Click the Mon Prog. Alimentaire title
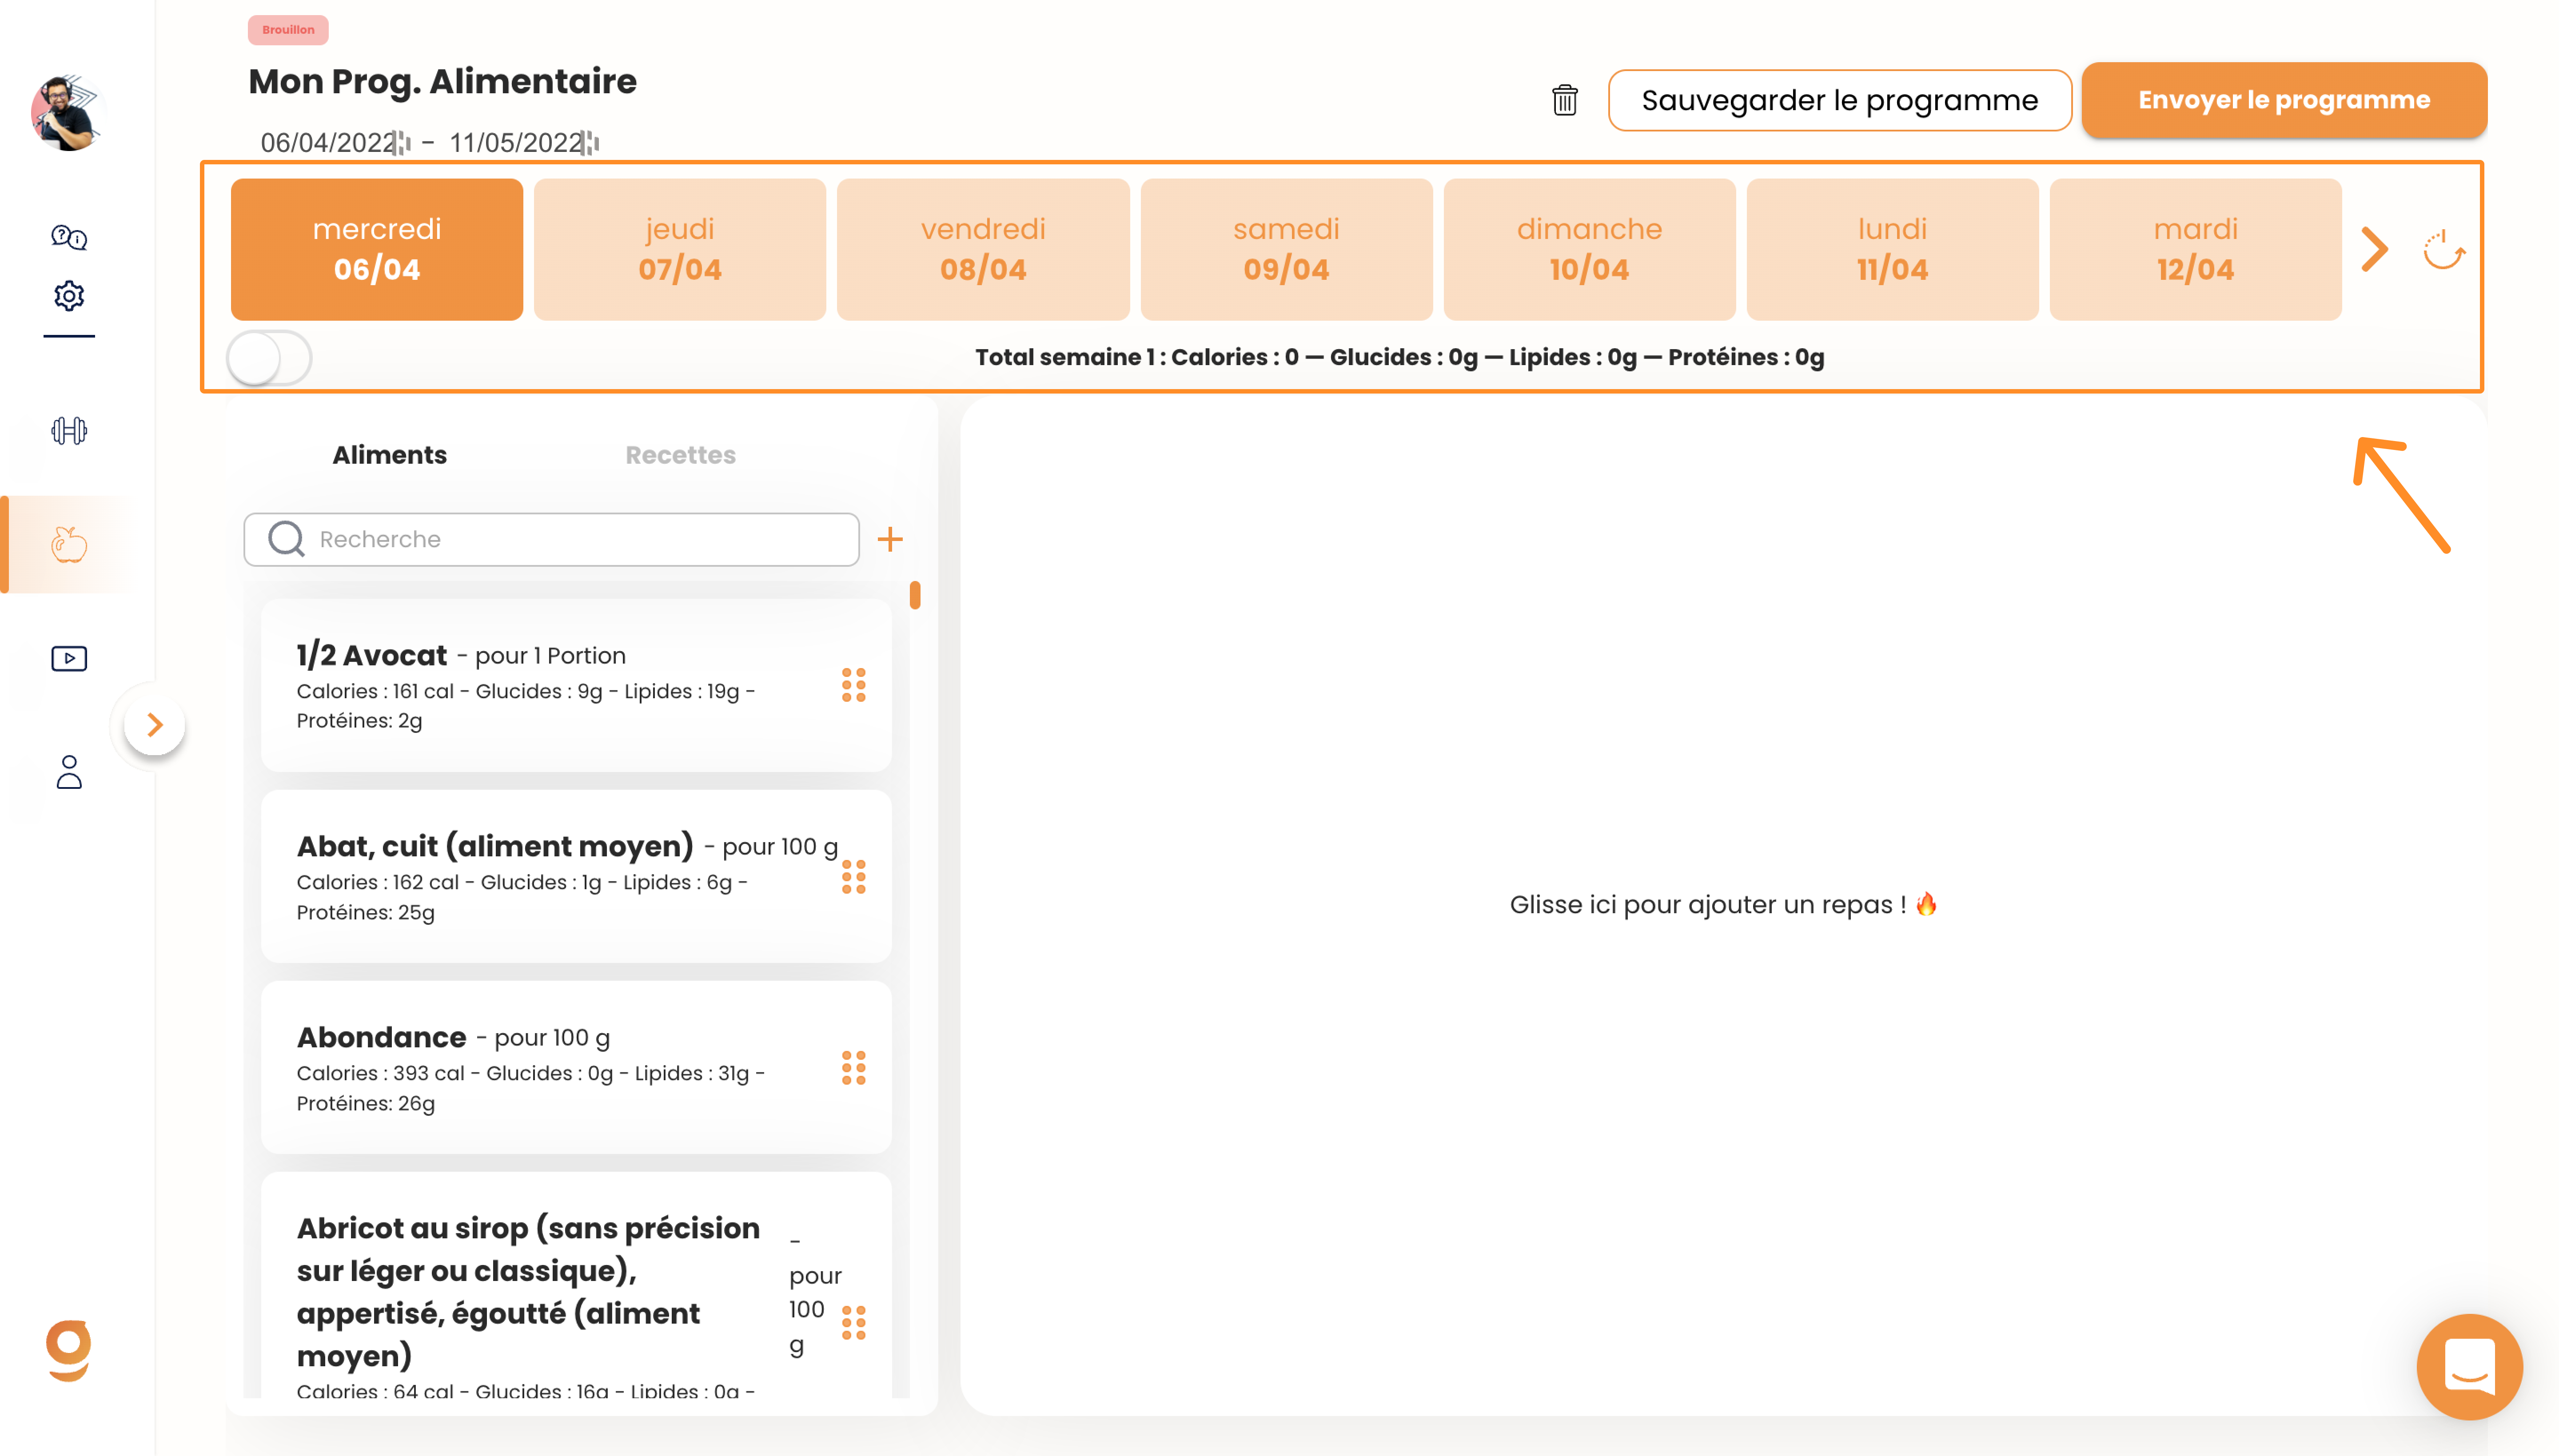The width and height of the screenshot is (2559, 1456). coord(442,82)
